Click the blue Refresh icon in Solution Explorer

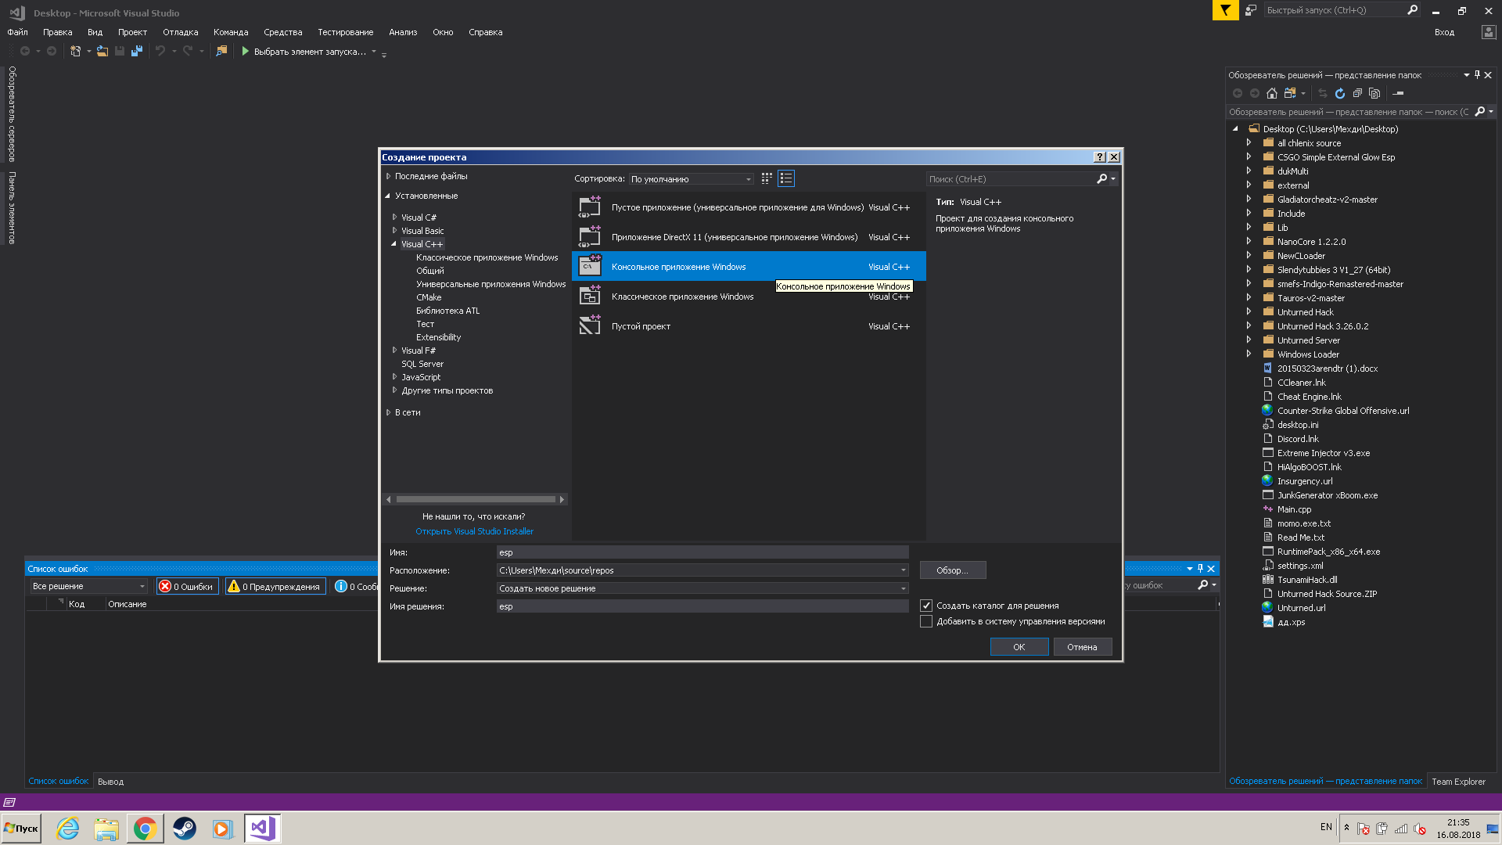(x=1340, y=93)
